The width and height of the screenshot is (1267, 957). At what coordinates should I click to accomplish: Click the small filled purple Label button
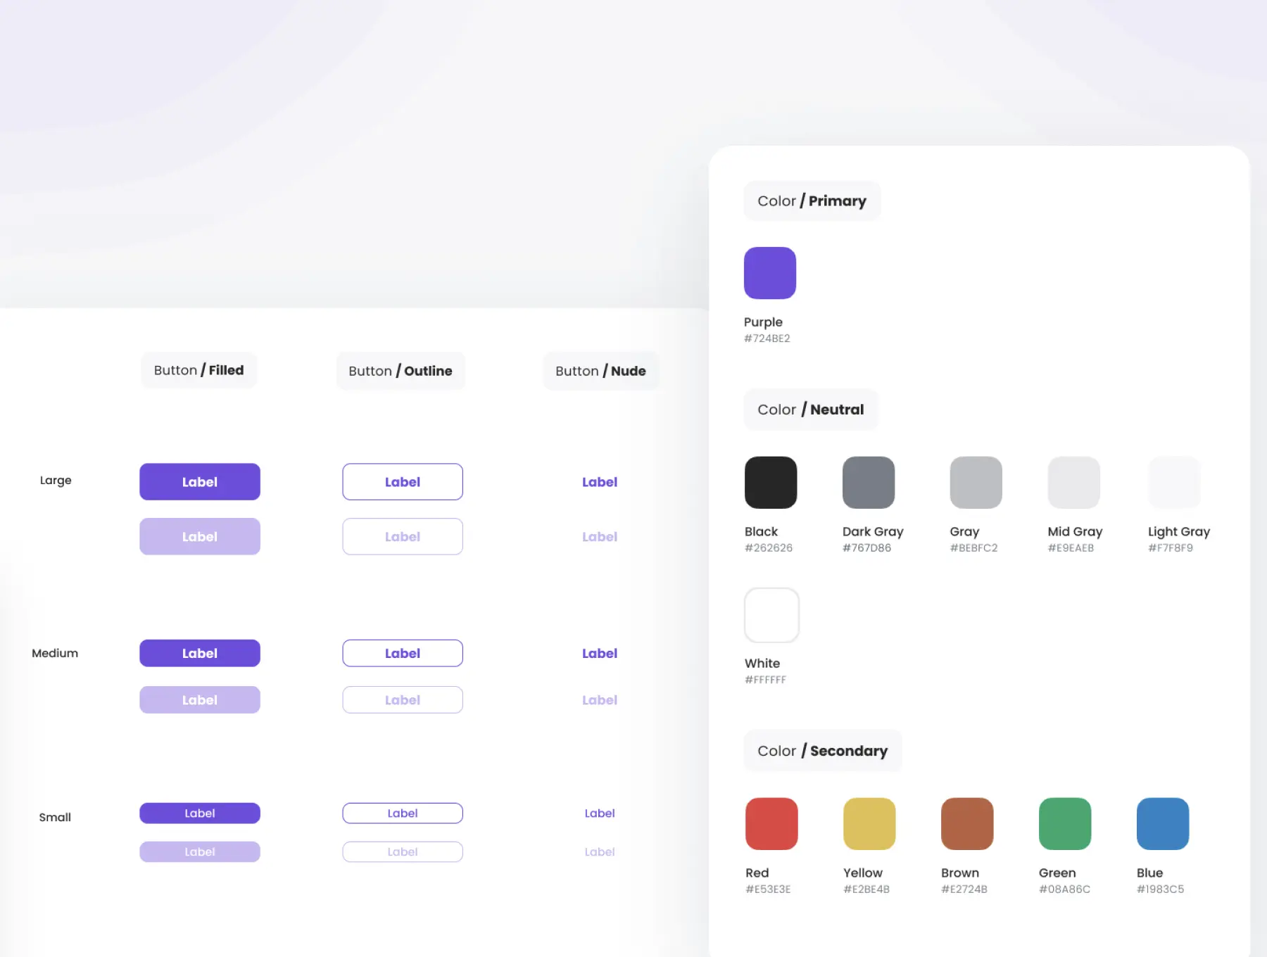click(x=199, y=813)
